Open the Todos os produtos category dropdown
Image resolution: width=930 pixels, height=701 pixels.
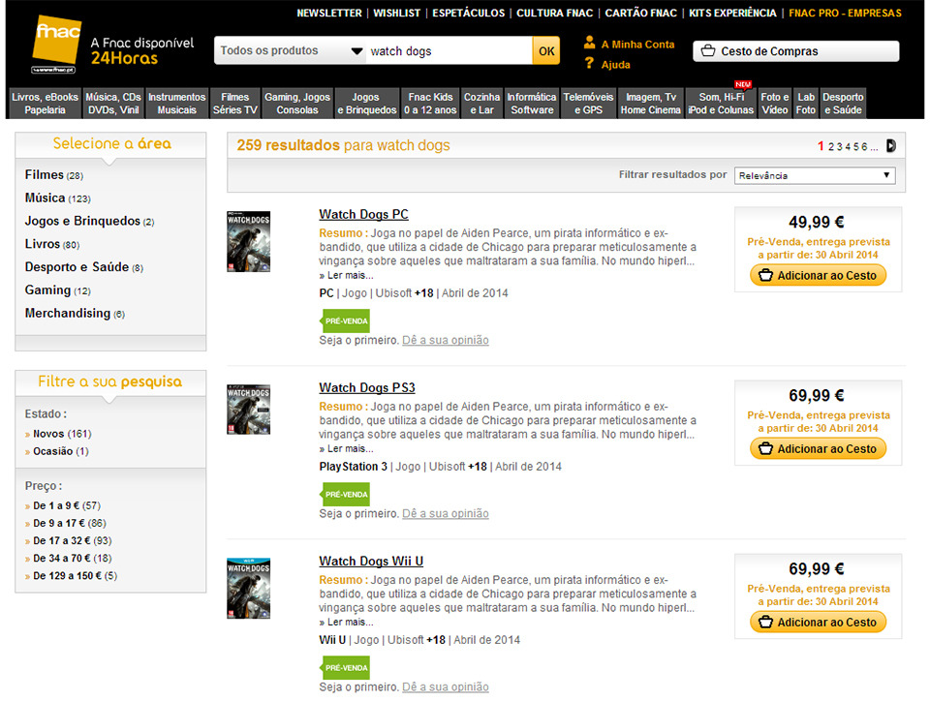pos(290,51)
